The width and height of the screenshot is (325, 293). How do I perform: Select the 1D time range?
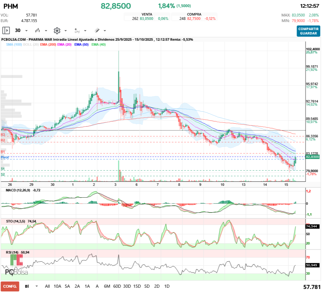[x=167, y=286]
